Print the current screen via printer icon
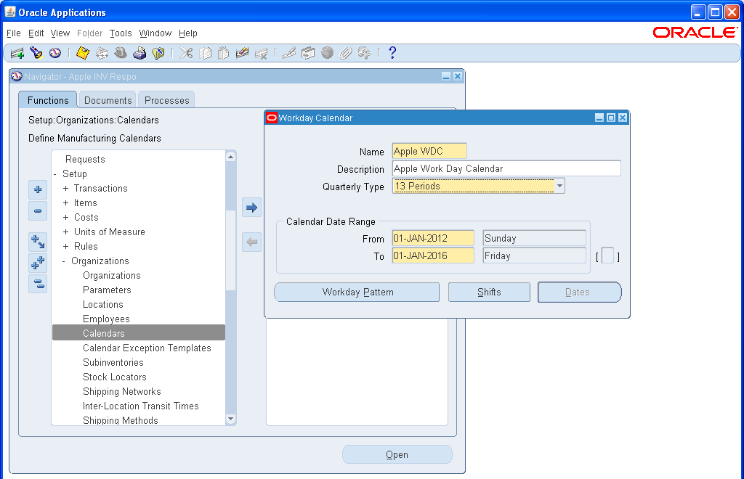 (x=139, y=52)
